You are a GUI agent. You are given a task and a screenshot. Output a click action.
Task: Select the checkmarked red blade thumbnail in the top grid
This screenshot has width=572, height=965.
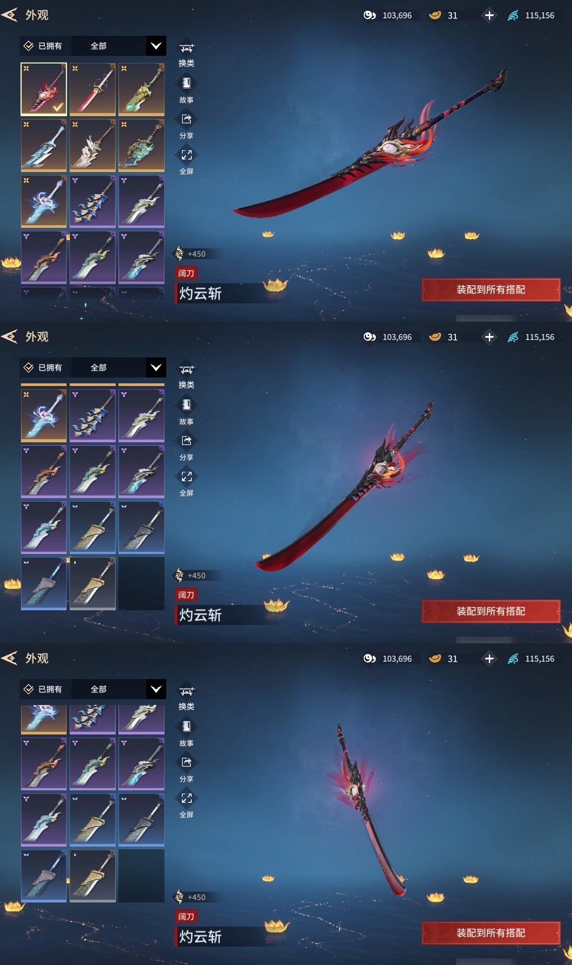click(44, 89)
